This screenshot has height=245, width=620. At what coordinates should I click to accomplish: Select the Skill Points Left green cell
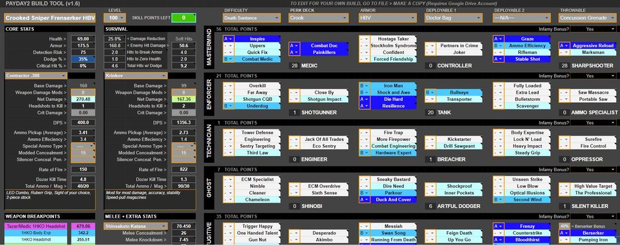pyautogui.click(x=183, y=18)
